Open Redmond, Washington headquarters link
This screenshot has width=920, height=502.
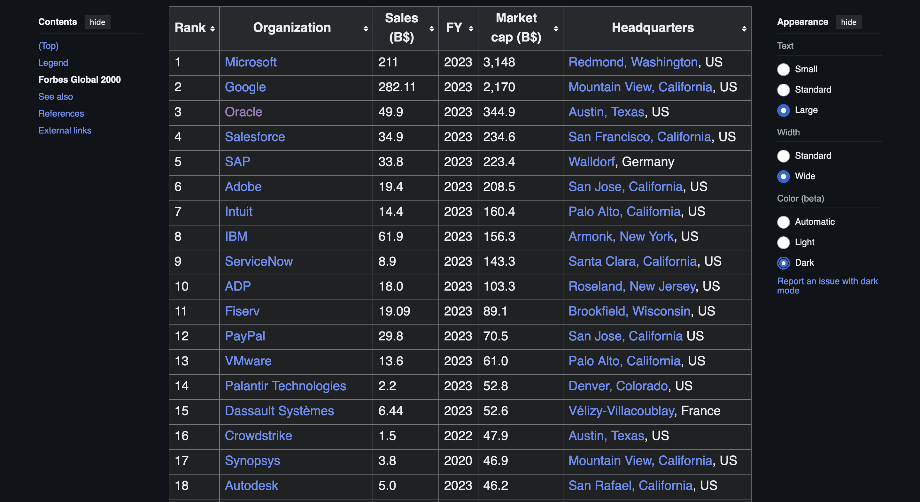tap(633, 63)
